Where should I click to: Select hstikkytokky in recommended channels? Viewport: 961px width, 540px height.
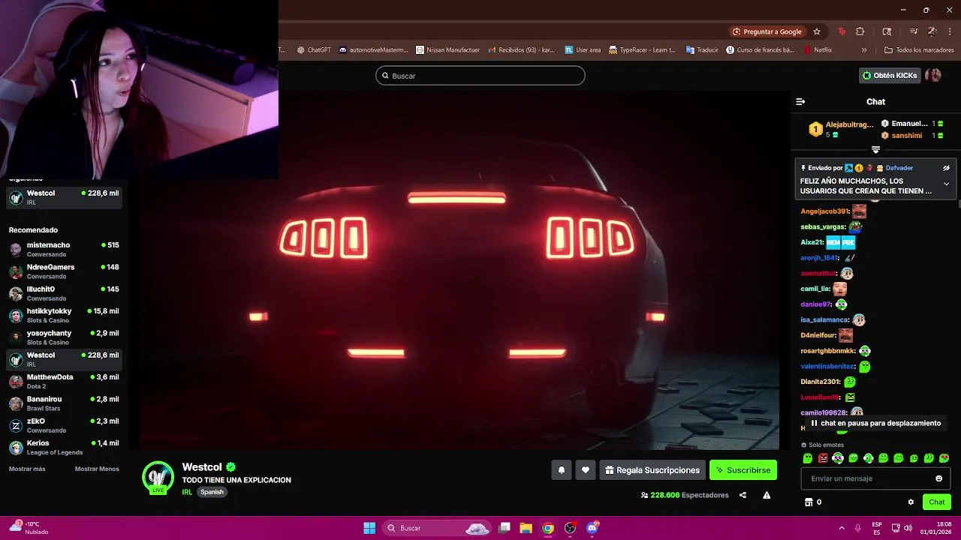pyautogui.click(x=64, y=316)
